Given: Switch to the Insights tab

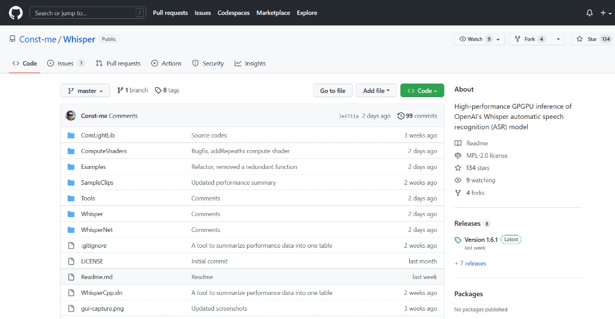Looking at the screenshot, I should 250,64.
